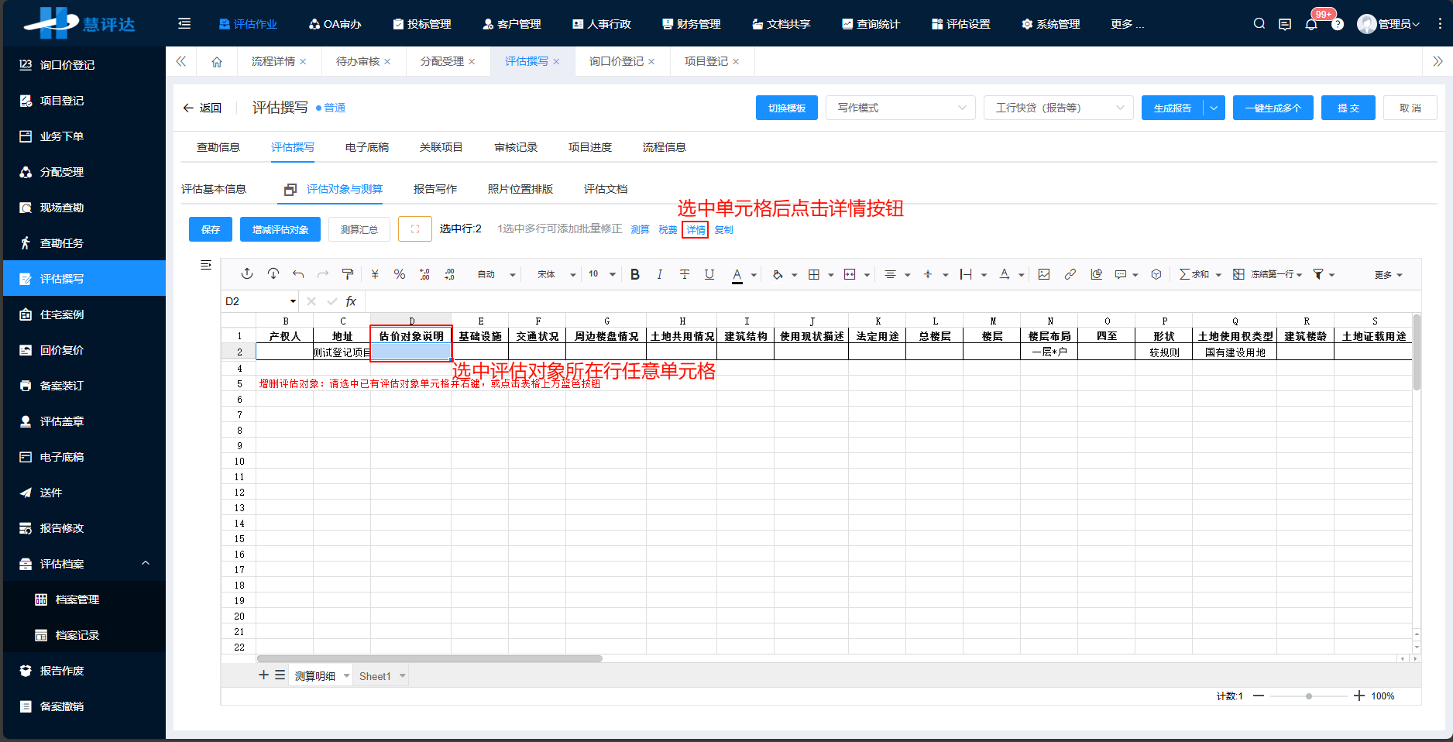Click the insert hyperlink icon
Screen dimensions: 1453x742
1070,274
